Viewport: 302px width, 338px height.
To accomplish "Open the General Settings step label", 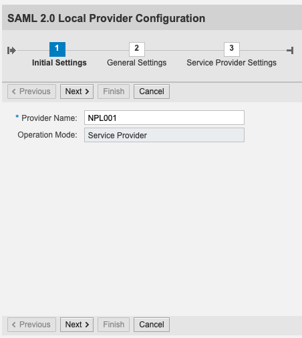I will click(137, 63).
